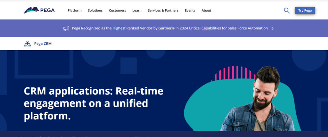The height and width of the screenshot is (137, 328).
Task: Click the arrow ending the Gartner banner
Action: point(272,28)
